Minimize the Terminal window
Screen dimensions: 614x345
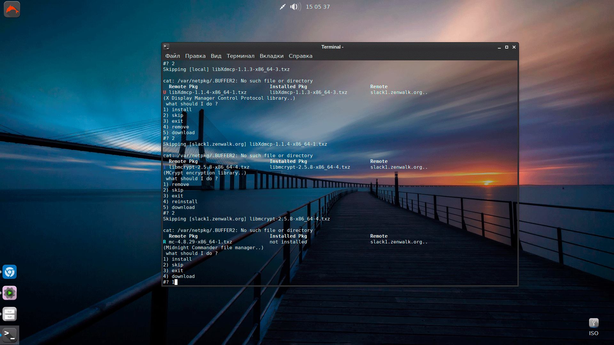click(x=499, y=47)
